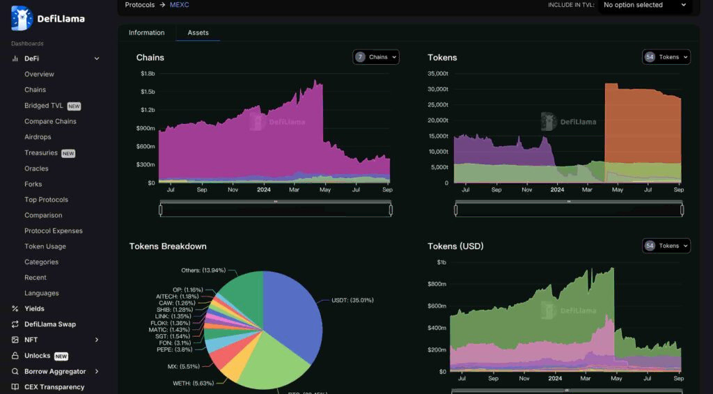713x394 pixels.
Task: Open the 7 Chains filter dropdown
Action: tap(376, 57)
